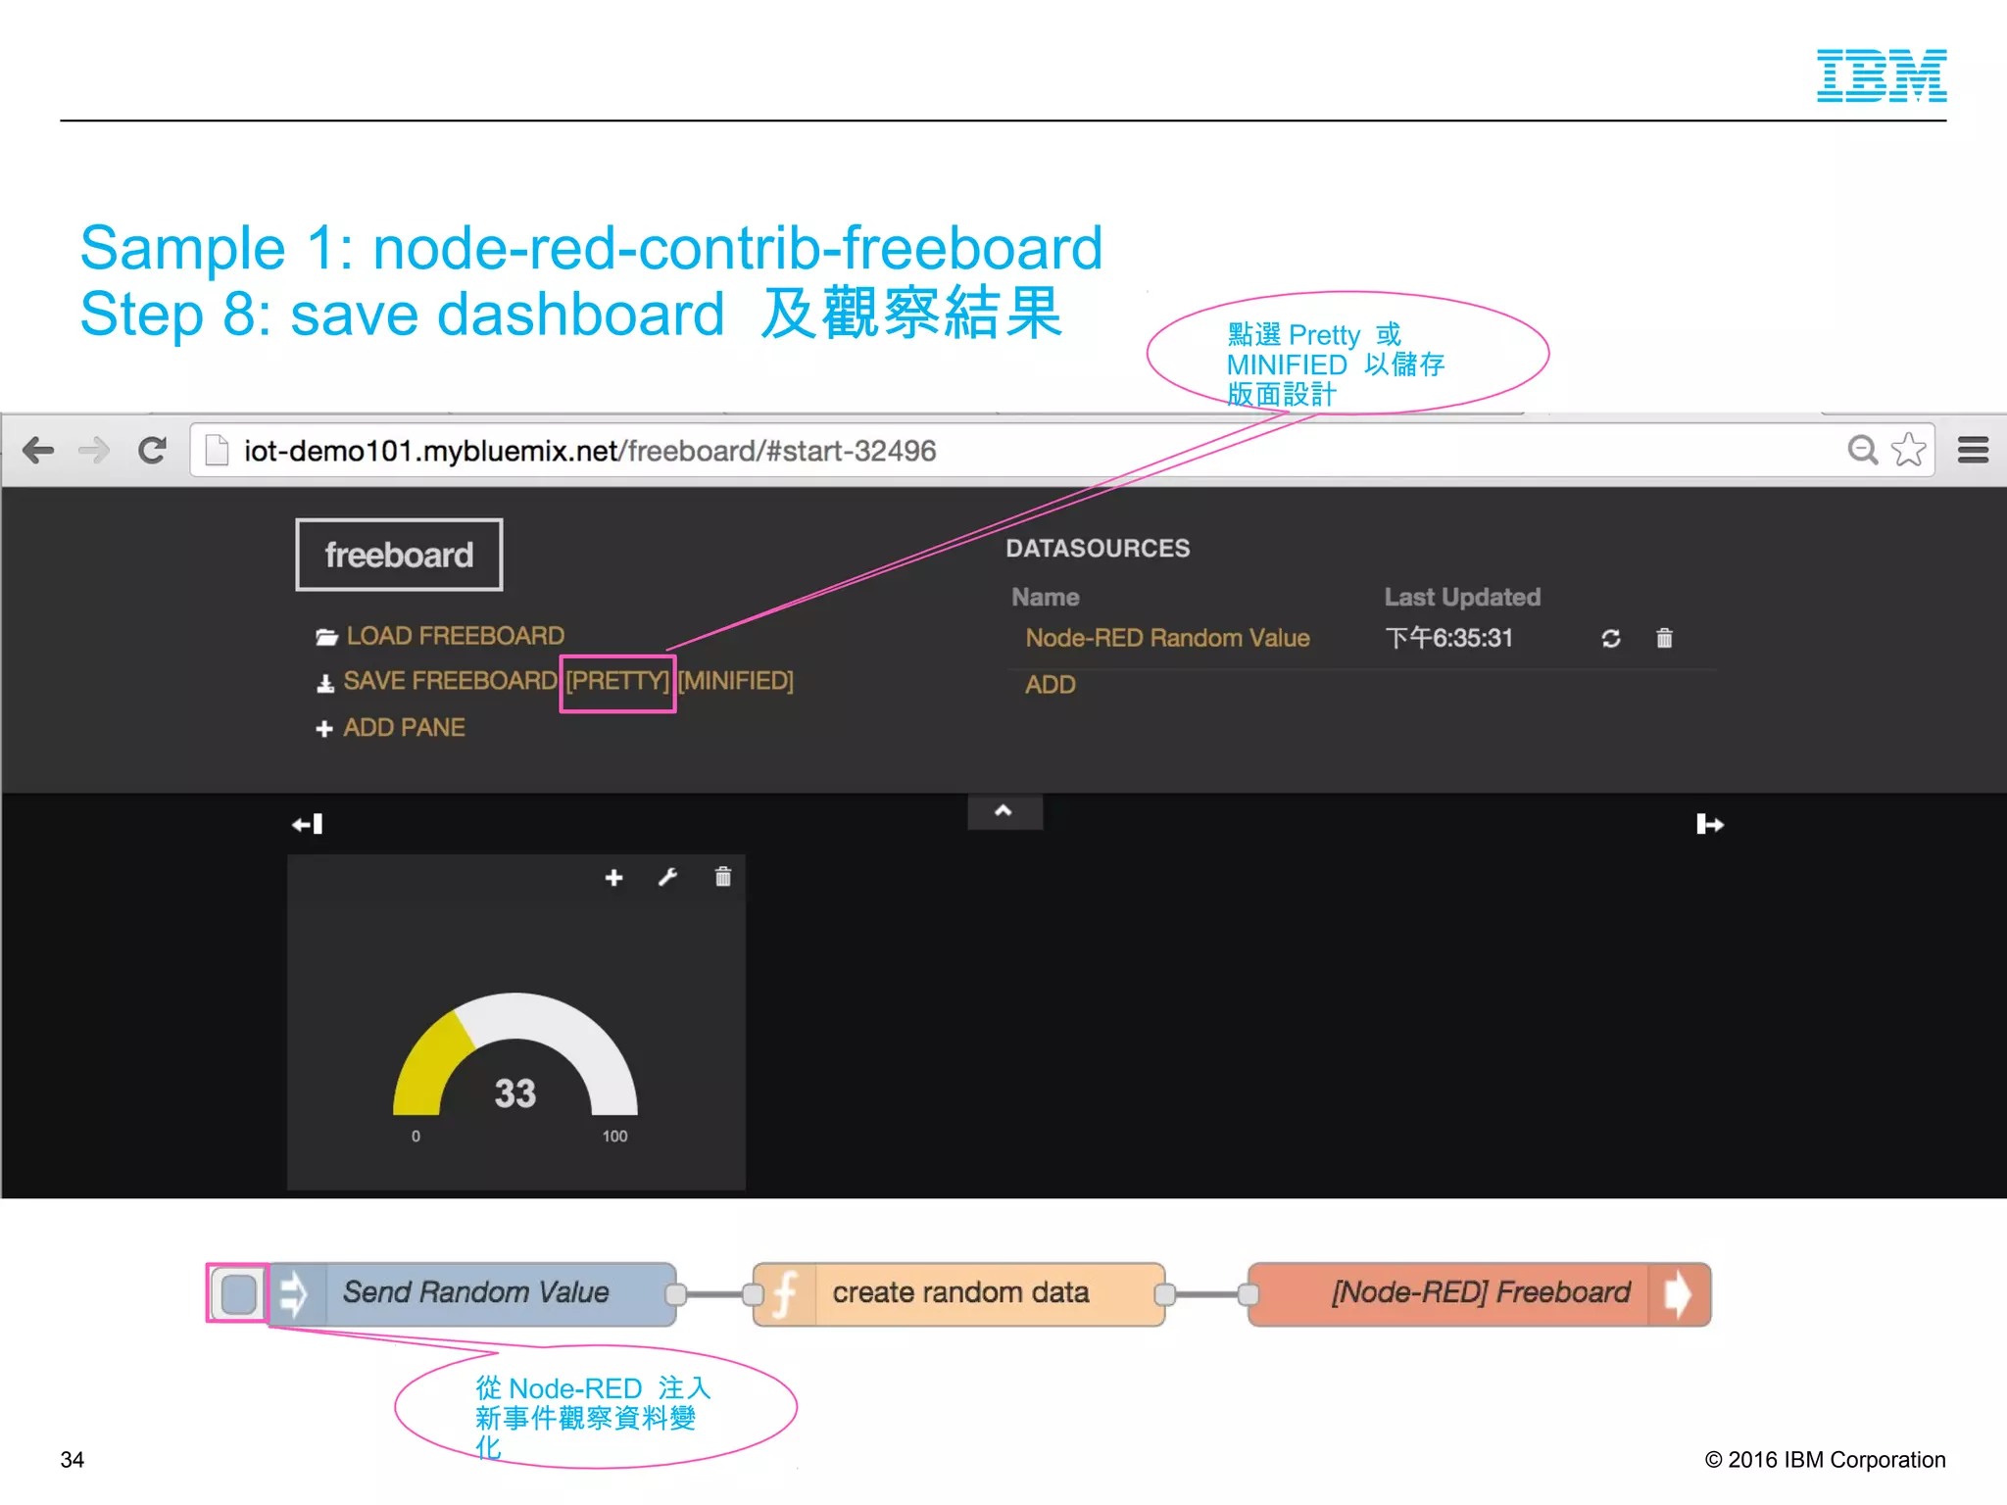This screenshot has height=1505, width=2007.
Task: Select the create random data function node
Action: [960, 1293]
